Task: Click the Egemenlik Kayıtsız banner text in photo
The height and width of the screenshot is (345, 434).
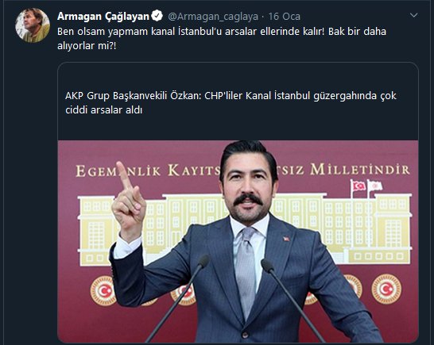Action: click(x=148, y=171)
